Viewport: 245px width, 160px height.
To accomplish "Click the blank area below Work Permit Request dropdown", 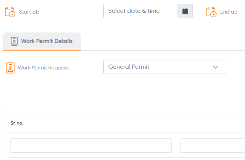I will tap(165, 89).
